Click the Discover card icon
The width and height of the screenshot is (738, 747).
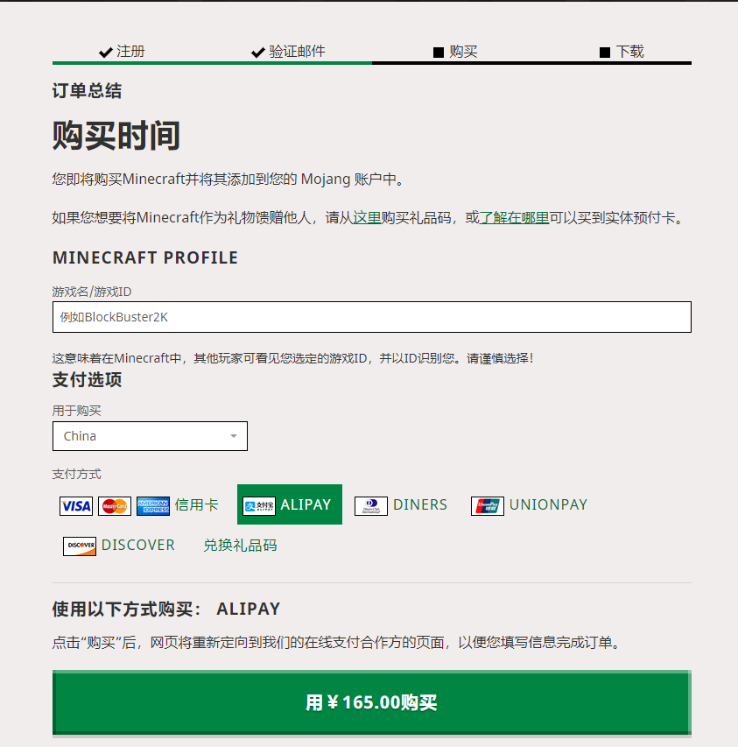[x=80, y=546]
